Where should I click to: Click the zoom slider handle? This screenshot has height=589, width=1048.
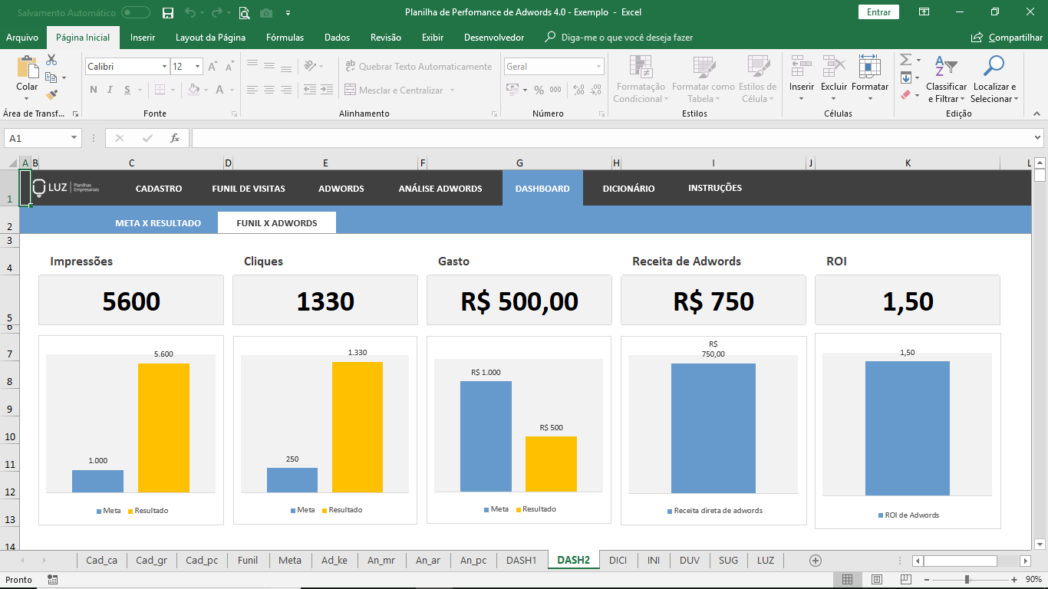967,580
